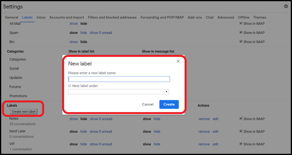The image size is (292, 155).
Task: Hide the Bin label
Action: [x=84, y=42]
